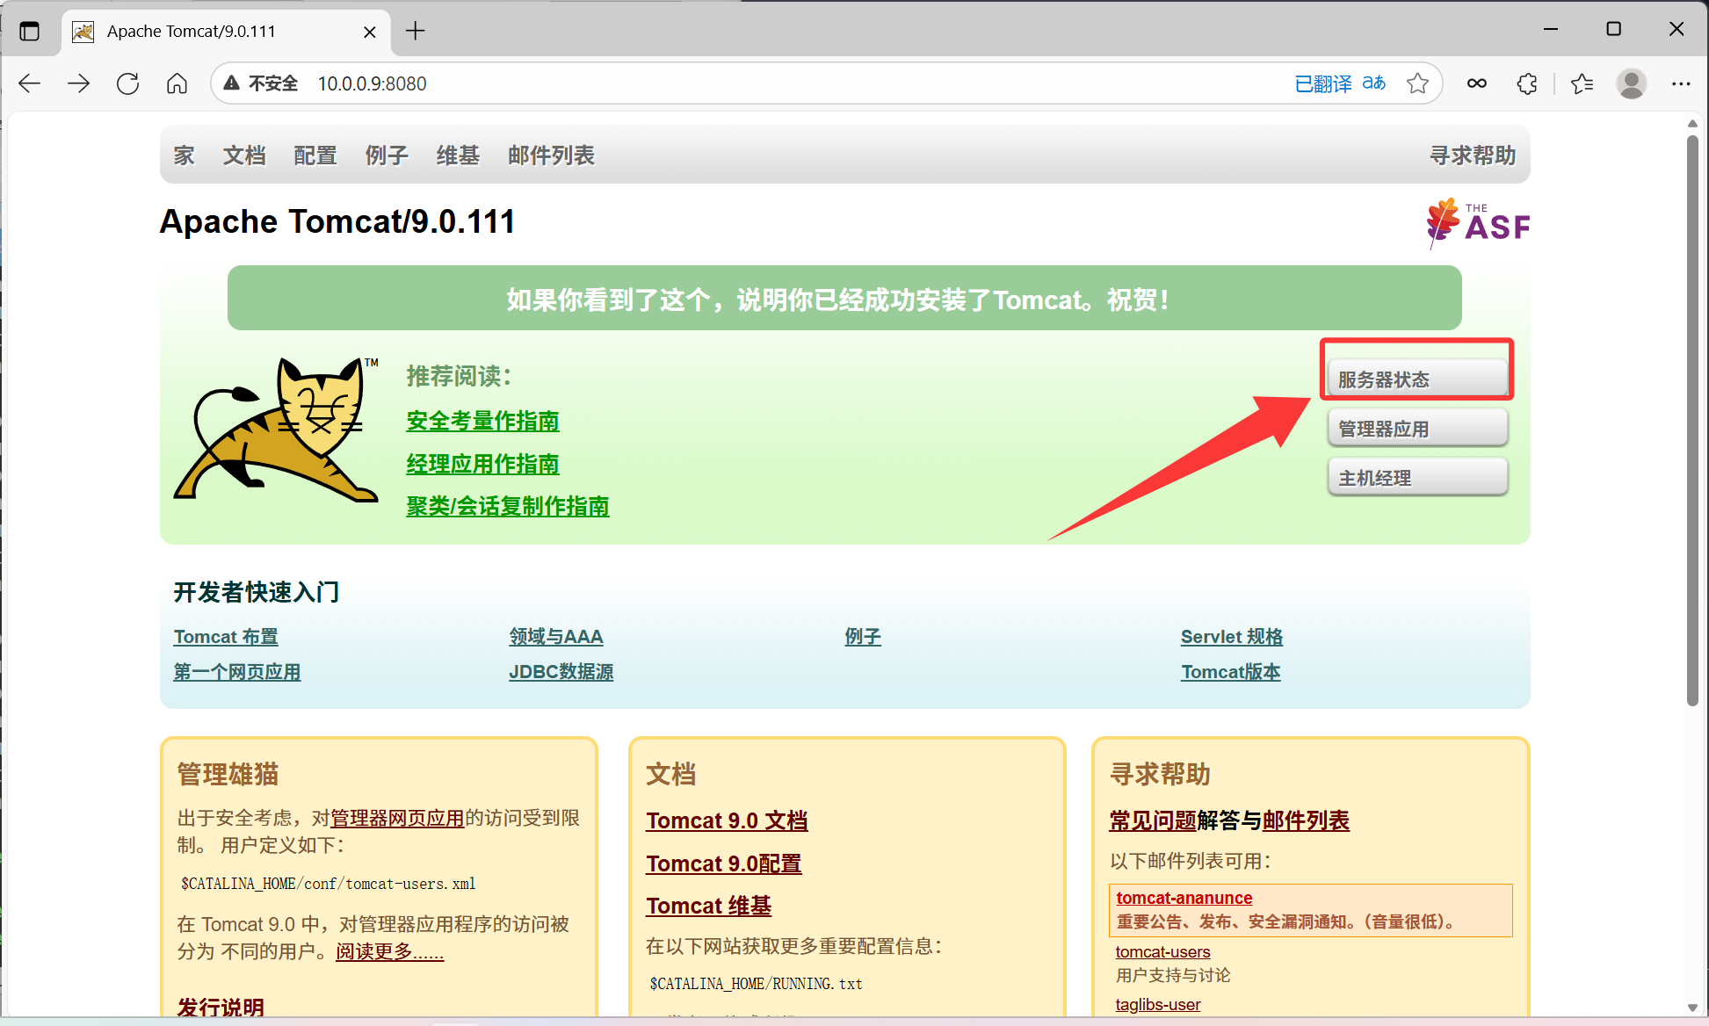
Task: Open the translate options icon
Action: coord(1374,83)
